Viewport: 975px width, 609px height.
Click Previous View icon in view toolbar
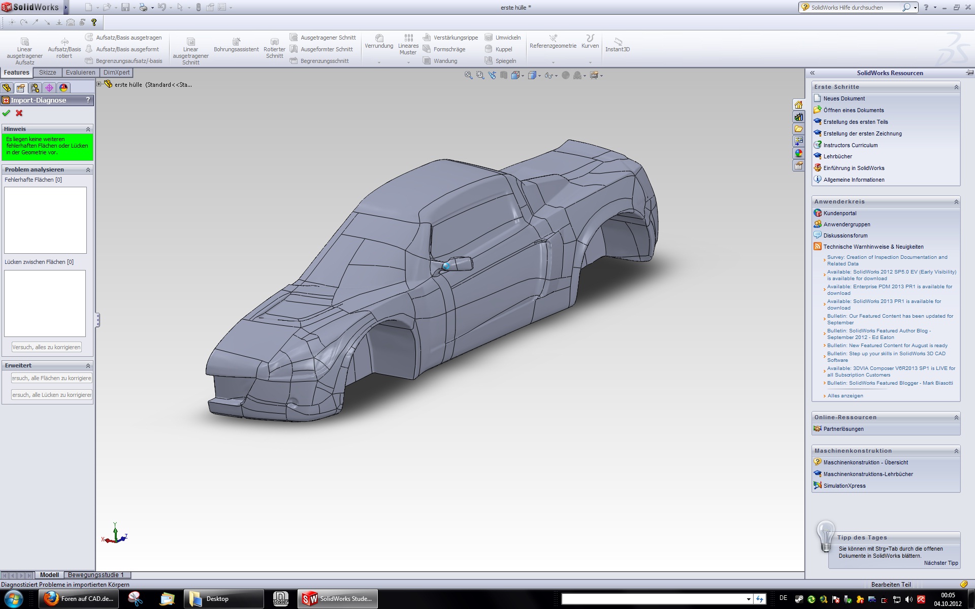click(492, 75)
